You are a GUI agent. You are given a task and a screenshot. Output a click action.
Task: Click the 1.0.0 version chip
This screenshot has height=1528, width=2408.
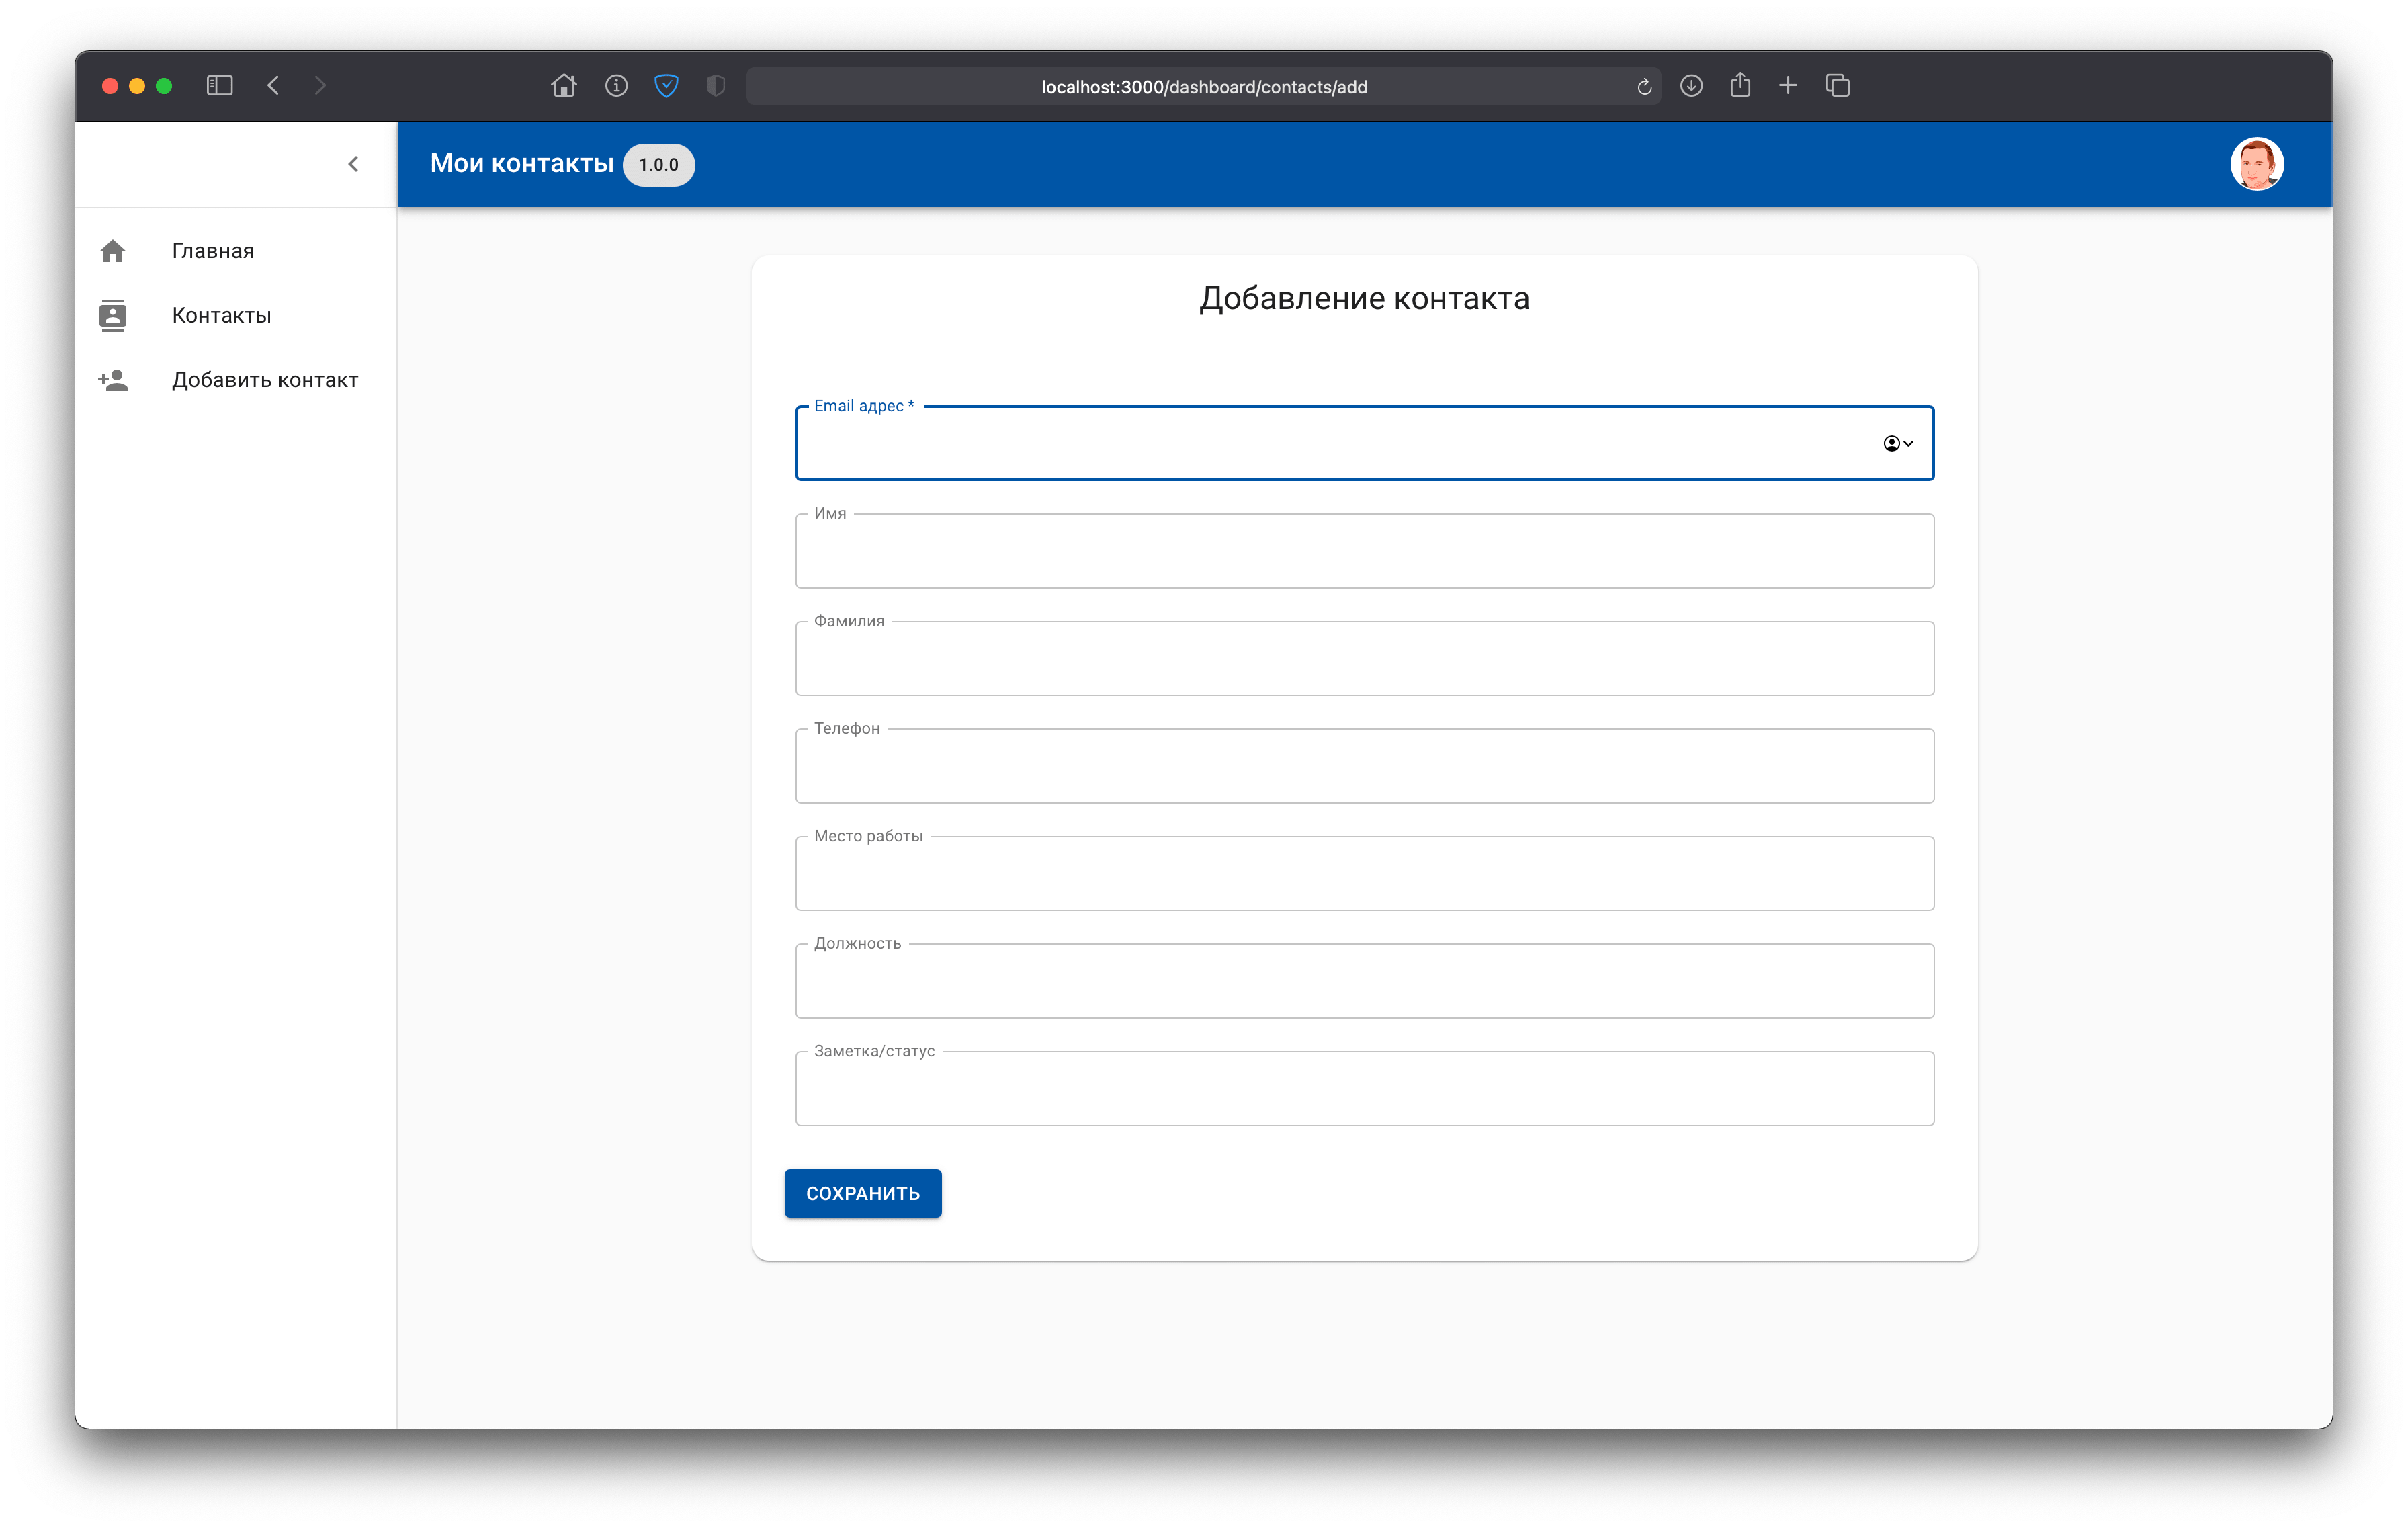[x=658, y=165]
